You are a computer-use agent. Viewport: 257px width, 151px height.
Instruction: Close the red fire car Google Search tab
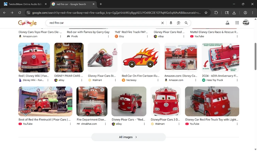93,4
